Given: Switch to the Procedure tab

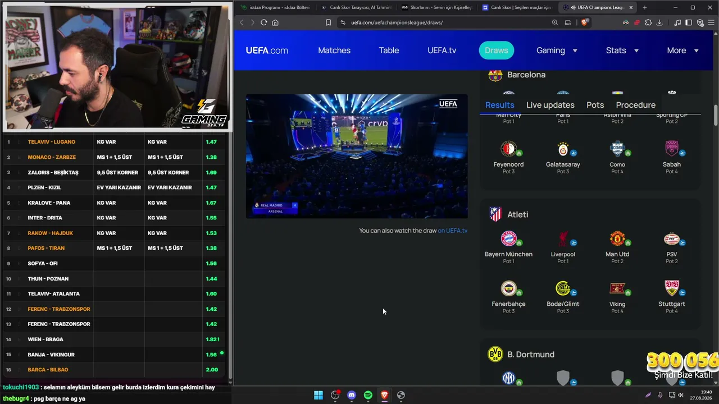Looking at the screenshot, I should (636, 105).
